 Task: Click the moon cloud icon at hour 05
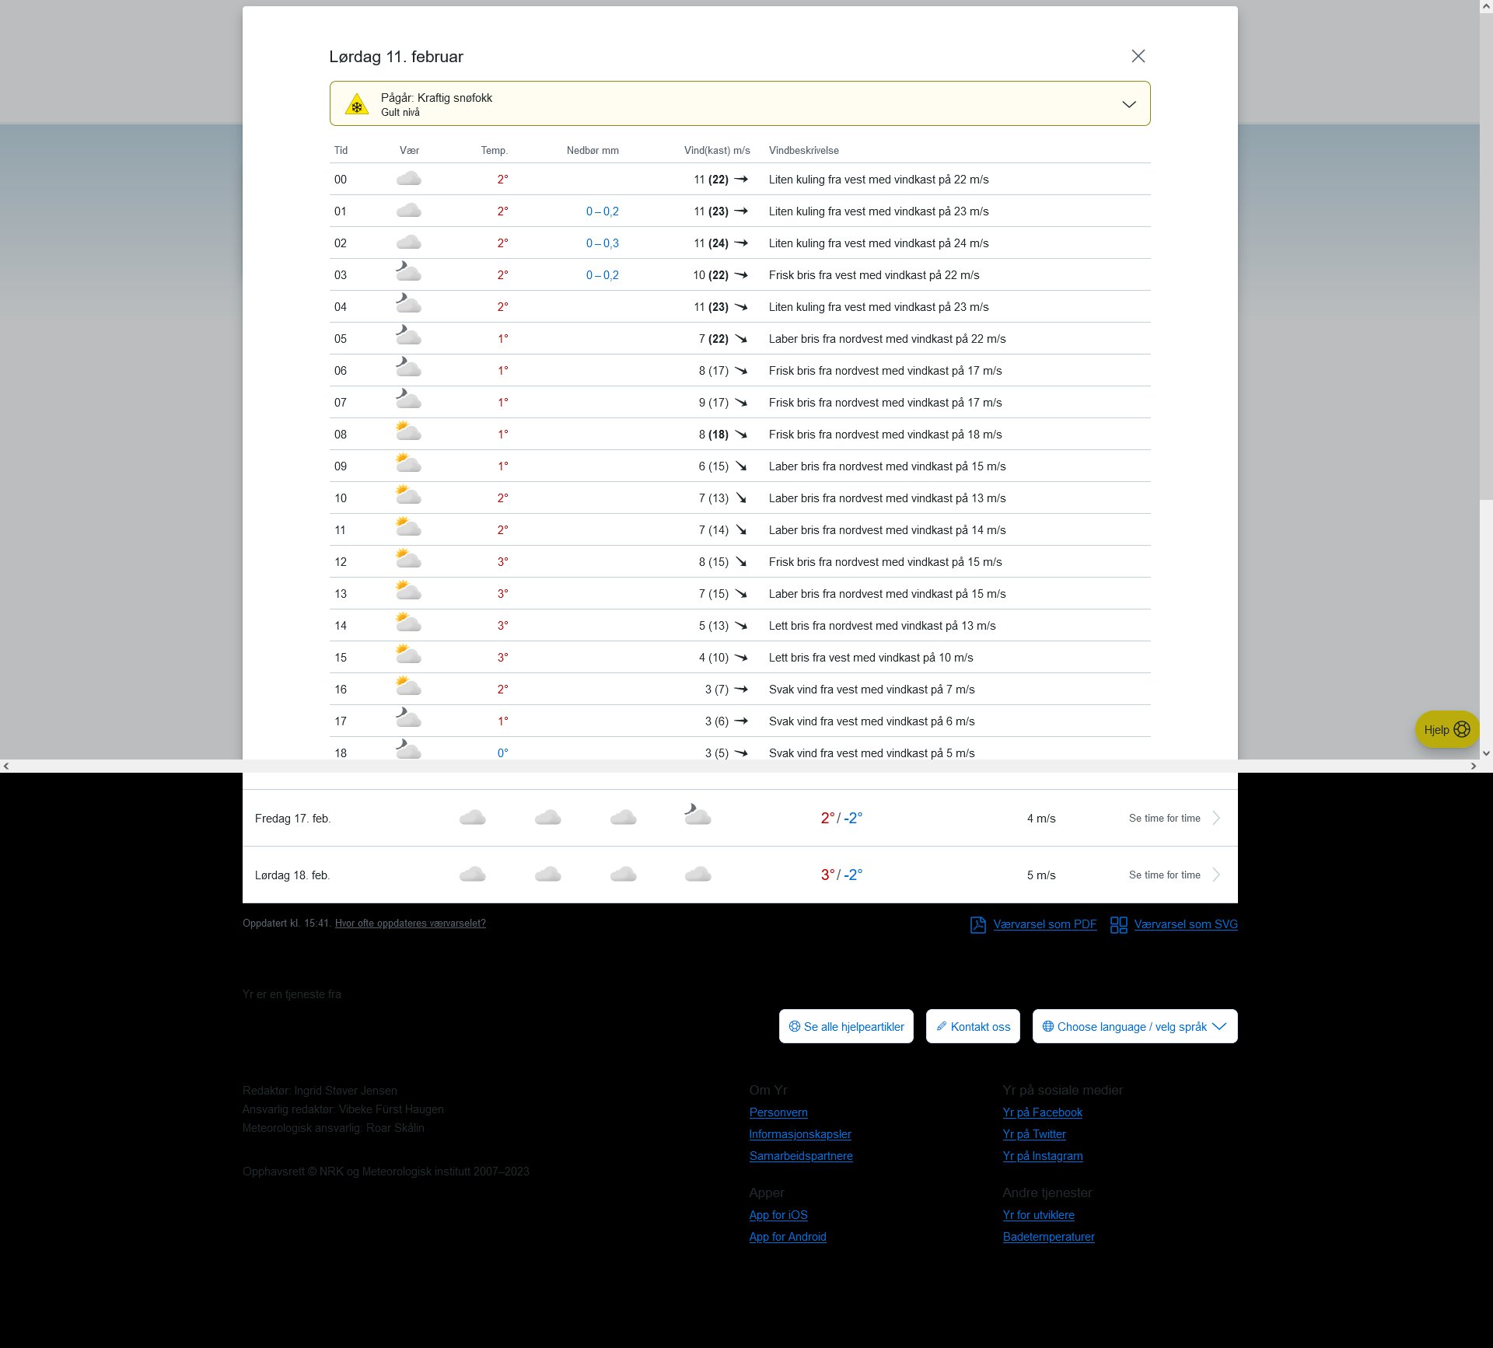point(408,337)
